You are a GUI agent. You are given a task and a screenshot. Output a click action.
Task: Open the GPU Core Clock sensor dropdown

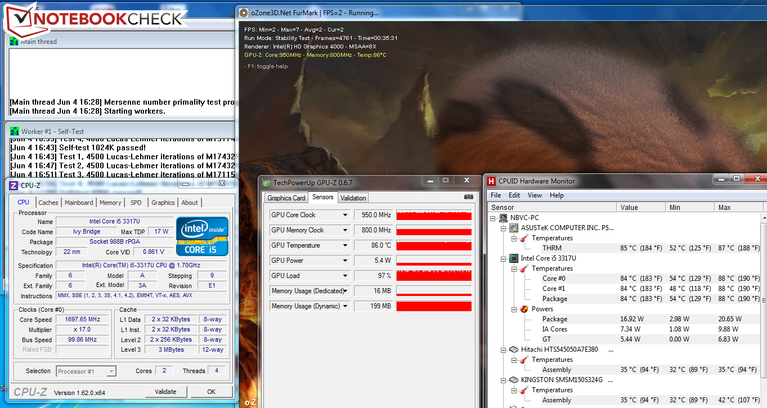(x=346, y=215)
